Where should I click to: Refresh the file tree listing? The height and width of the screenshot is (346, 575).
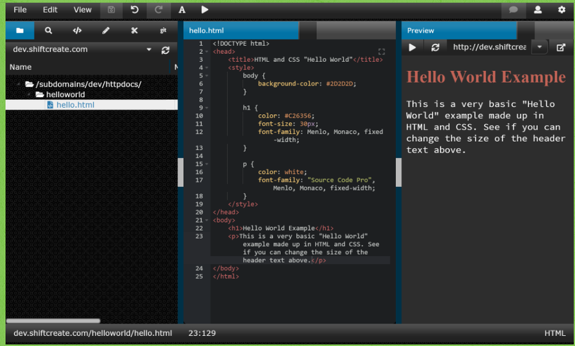click(x=166, y=50)
